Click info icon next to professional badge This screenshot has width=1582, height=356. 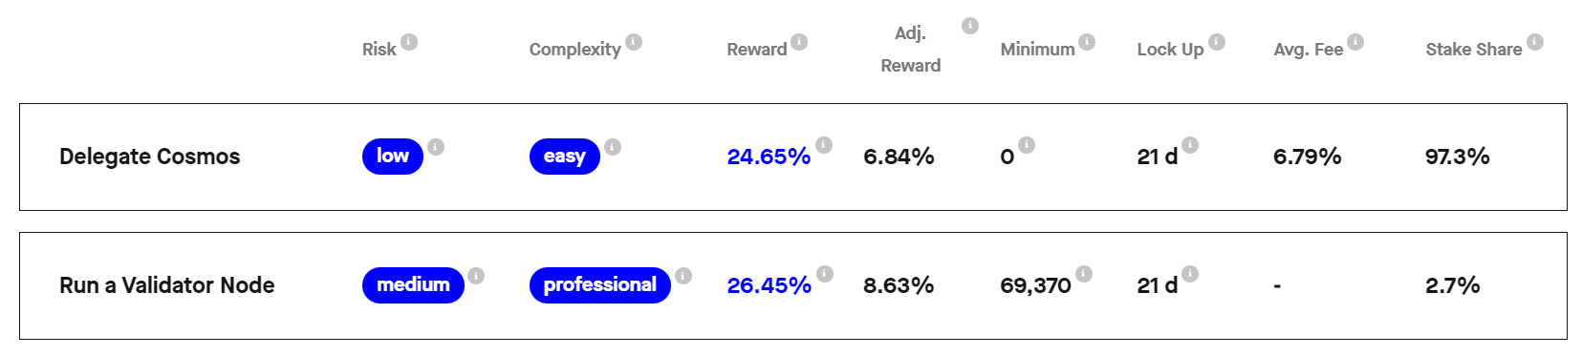tap(683, 276)
